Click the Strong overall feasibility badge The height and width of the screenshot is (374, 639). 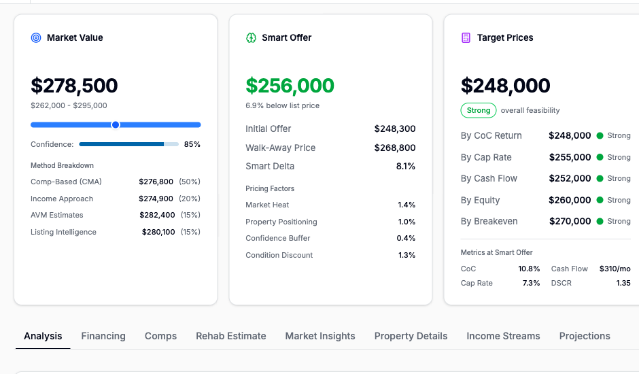pos(479,110)
